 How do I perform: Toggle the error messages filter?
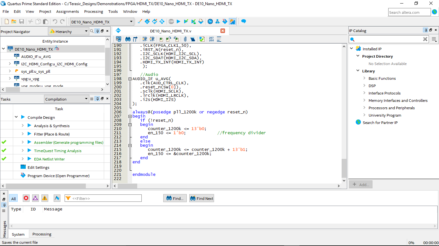point(26,198)
